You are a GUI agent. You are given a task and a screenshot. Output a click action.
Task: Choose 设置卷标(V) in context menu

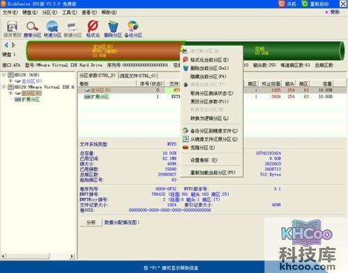coord(212,160)
